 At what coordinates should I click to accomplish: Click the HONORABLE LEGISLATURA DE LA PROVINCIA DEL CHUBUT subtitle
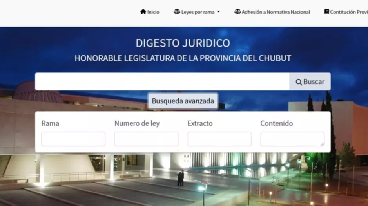(183, 58)
